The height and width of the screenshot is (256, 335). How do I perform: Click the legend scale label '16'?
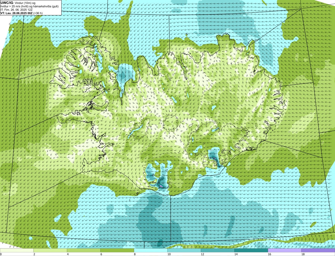click(270, 254)
